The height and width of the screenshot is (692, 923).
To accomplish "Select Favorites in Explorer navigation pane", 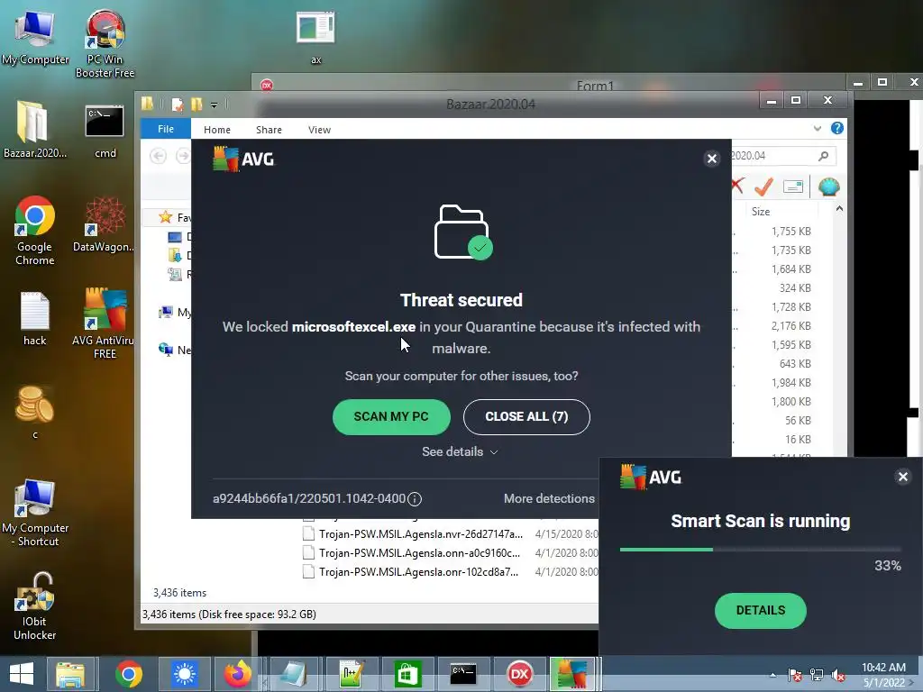I will click(x=175, y=218).
